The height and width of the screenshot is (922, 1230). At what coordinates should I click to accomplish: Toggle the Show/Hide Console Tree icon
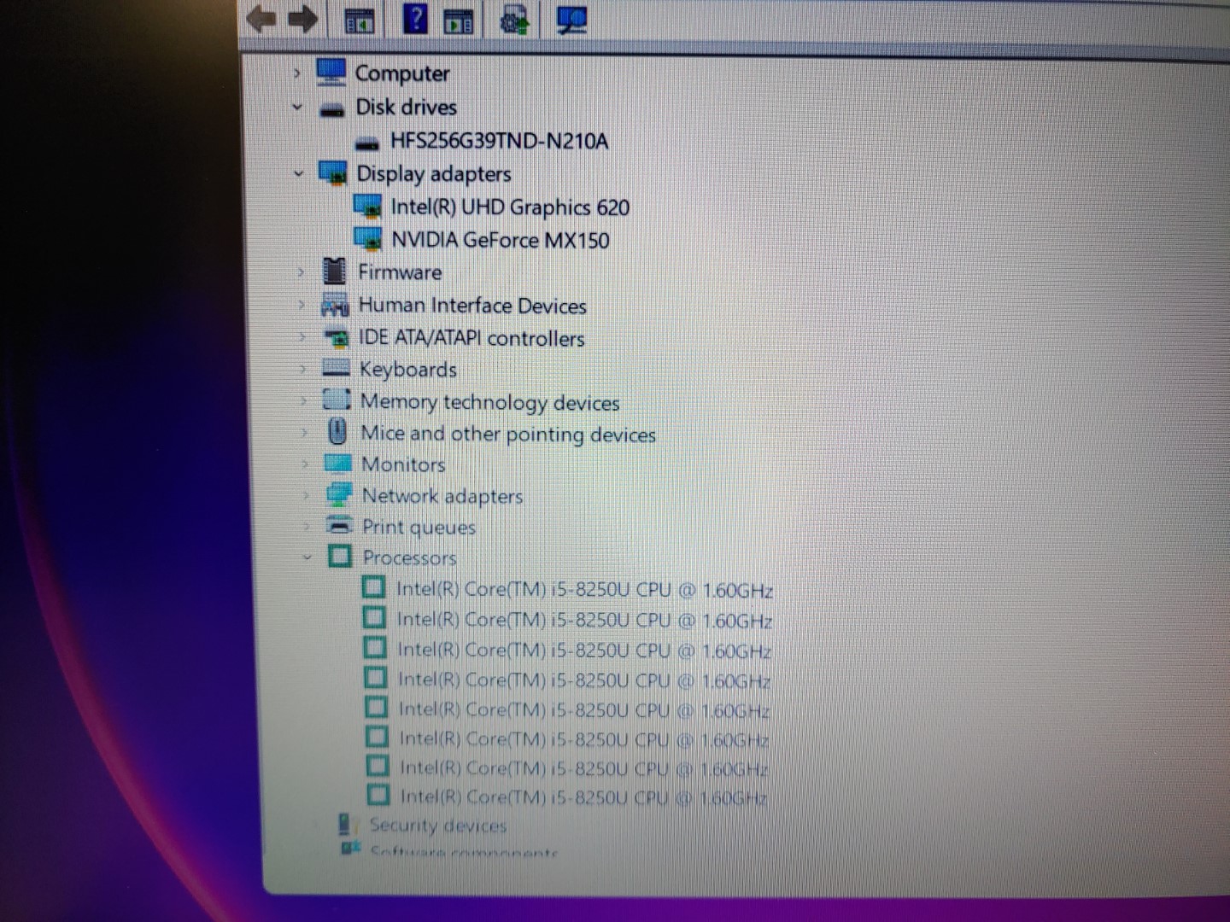[359, 20]
